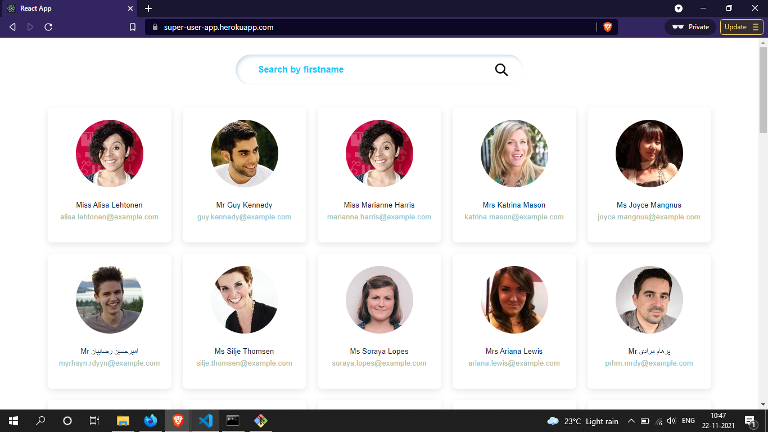The width and height of the screenshot is (768, 432).
Task: Close the React App tab
Action: 130,8
